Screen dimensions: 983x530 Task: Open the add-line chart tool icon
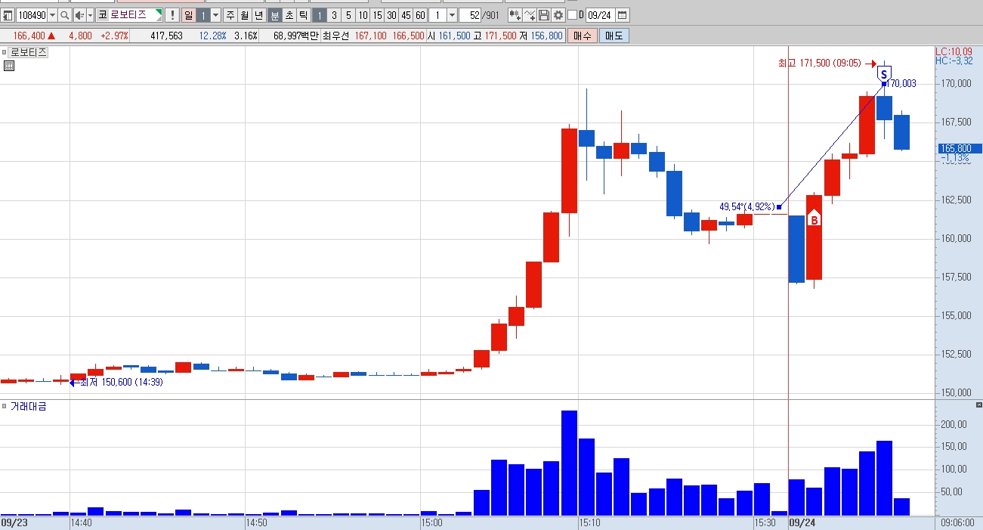pyautogui.click(x=530, y=15)
